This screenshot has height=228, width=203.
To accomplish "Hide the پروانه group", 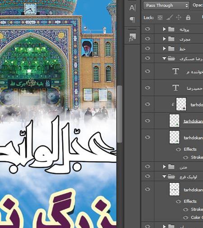I will [x=148, y=29].
